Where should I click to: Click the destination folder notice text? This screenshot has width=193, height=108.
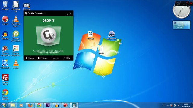pyautogui.click(x=48, y=52)
